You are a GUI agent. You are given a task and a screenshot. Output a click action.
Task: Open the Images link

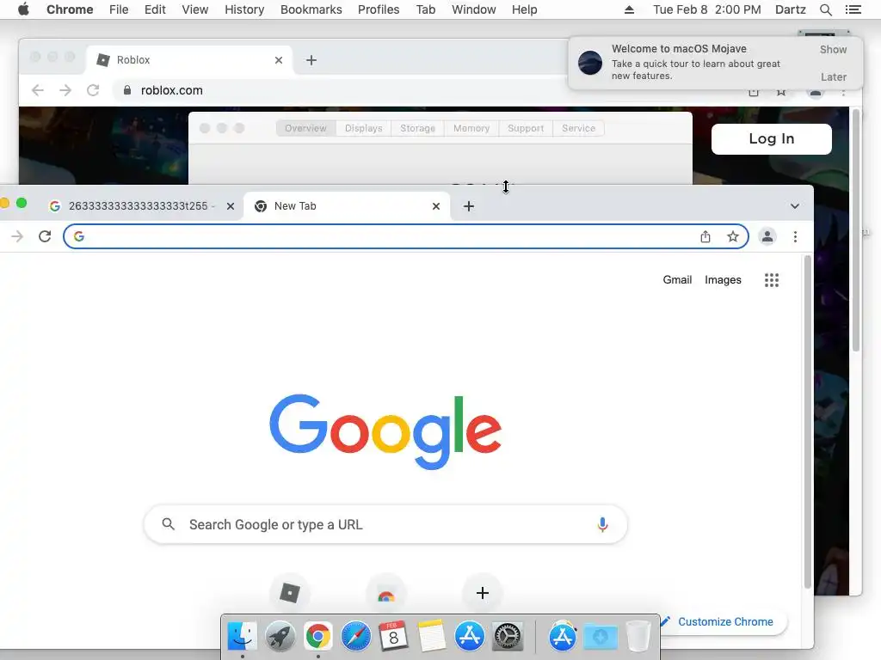[x=723, y=280]
